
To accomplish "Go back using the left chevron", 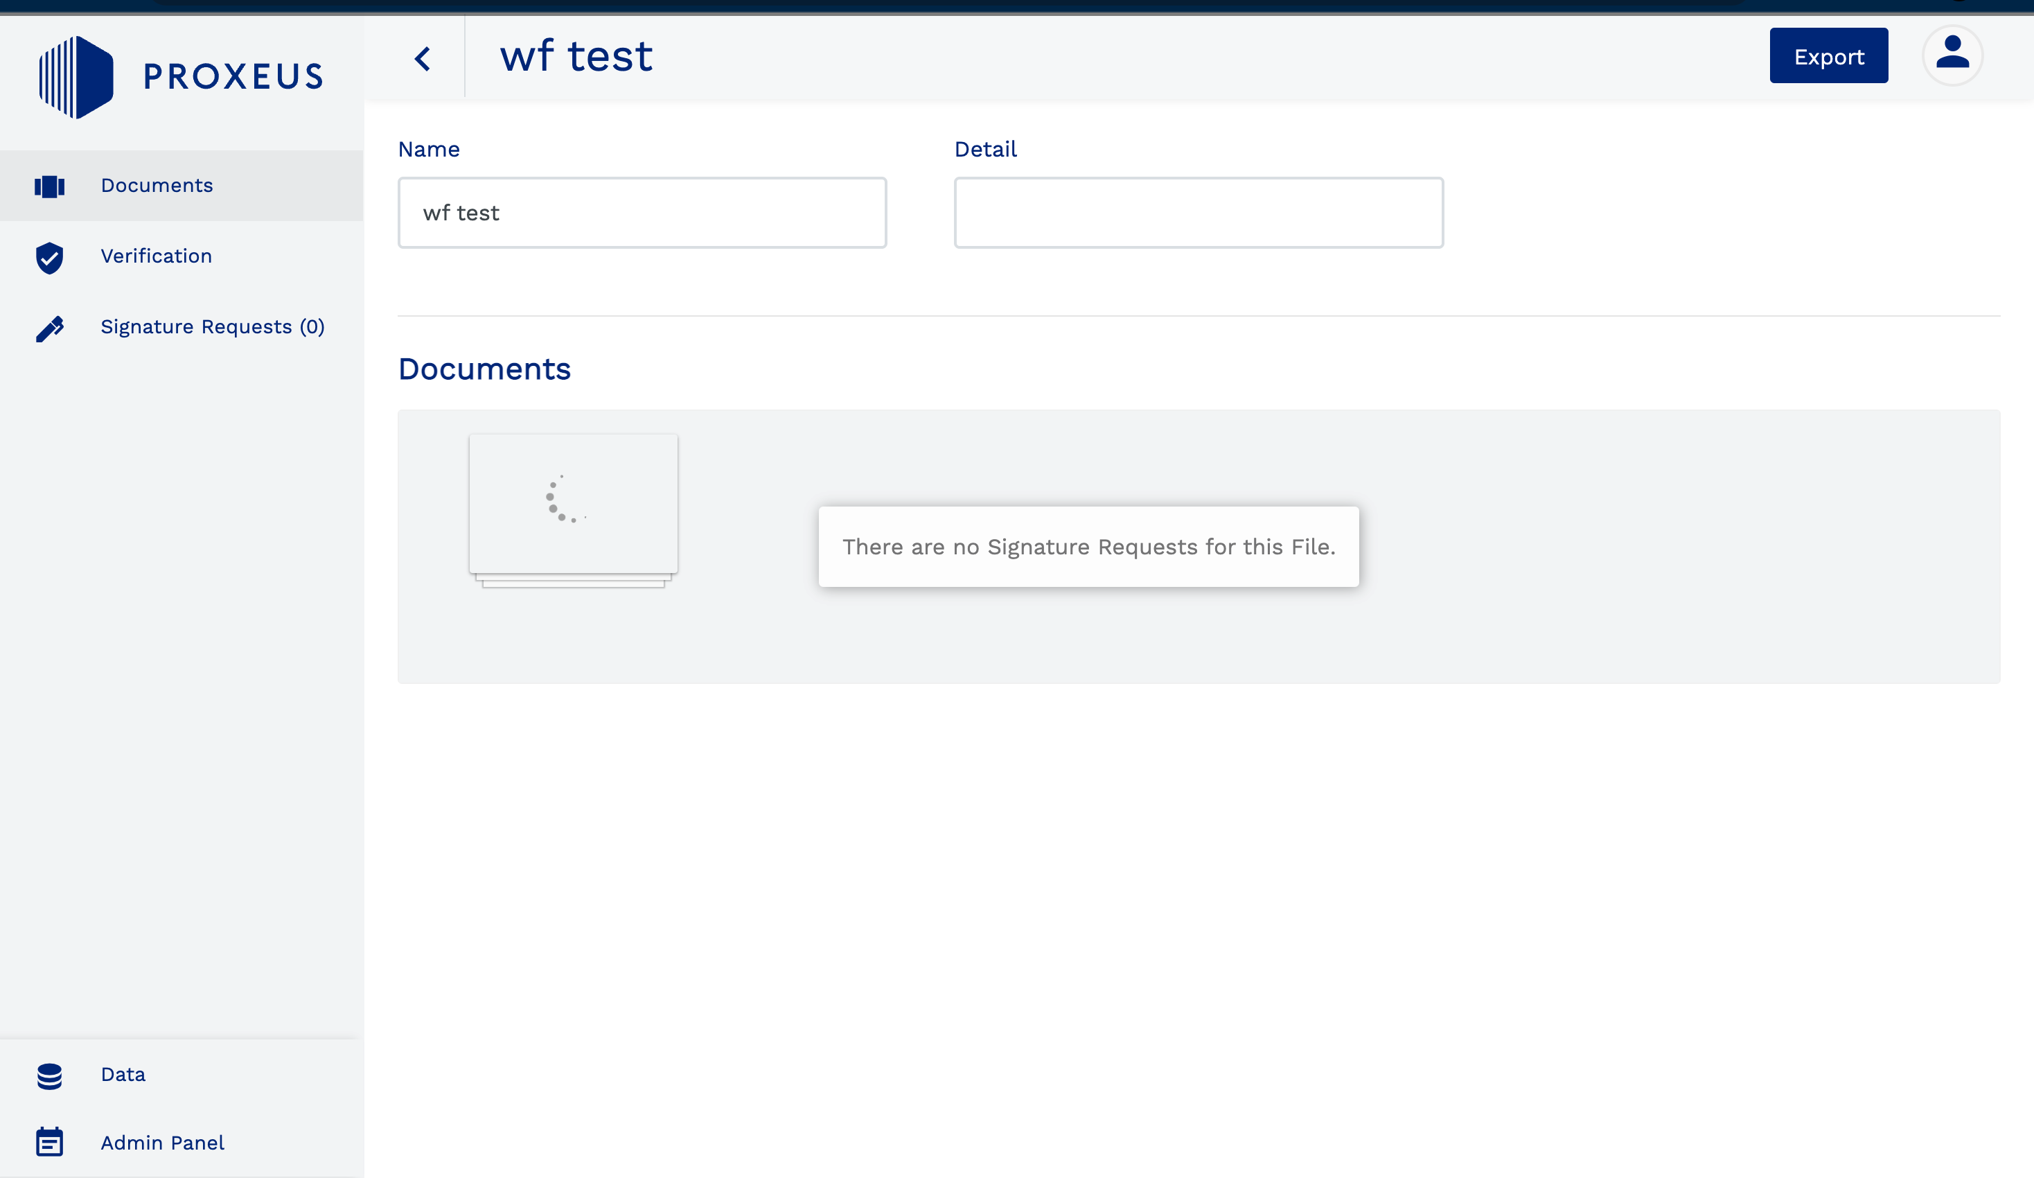I will tap(422, 58).
